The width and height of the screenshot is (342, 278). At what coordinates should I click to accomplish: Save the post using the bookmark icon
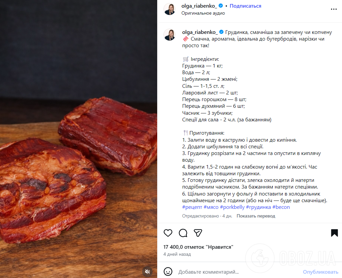(x=334, y=233)
